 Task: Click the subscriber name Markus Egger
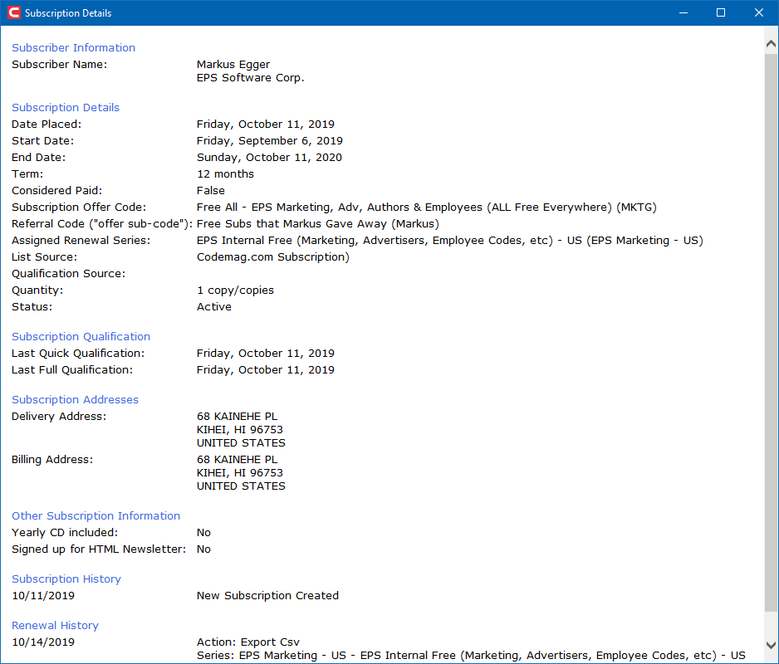pyautogui.click(x=233, y=65)
